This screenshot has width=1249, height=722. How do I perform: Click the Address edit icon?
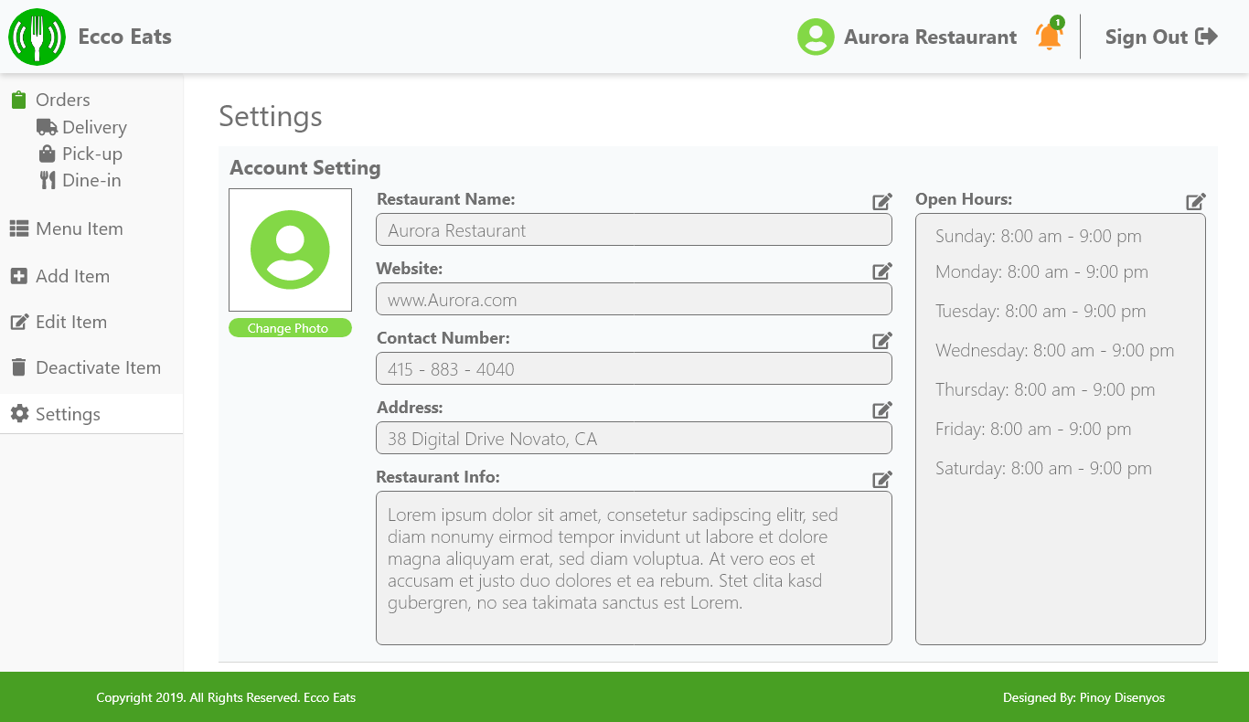(881, 410)
